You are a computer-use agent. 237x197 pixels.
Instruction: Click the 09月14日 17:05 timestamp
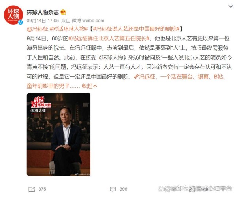tap(43, 21)
